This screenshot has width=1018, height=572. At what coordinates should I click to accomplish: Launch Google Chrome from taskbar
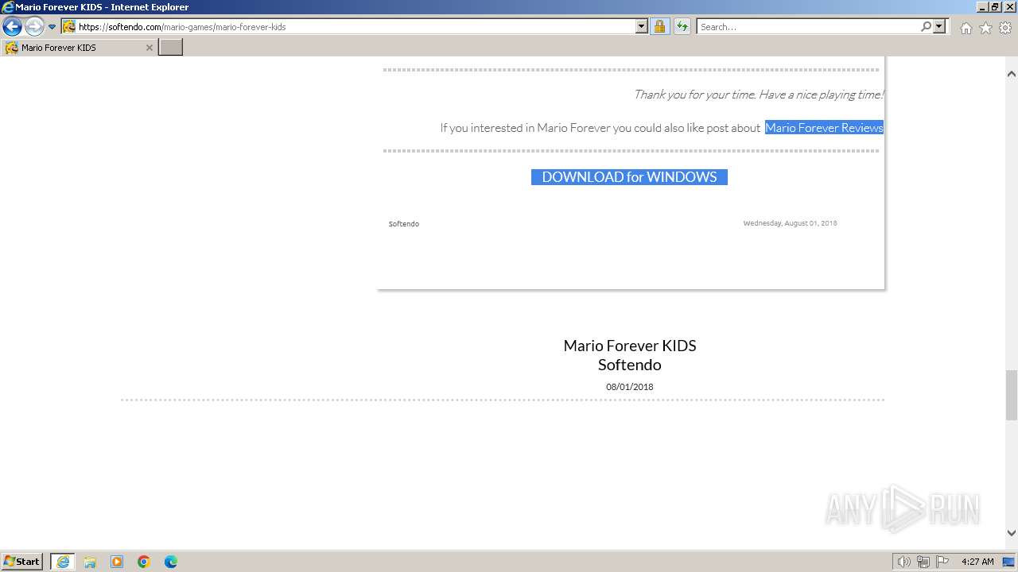[x=144, y=562]
